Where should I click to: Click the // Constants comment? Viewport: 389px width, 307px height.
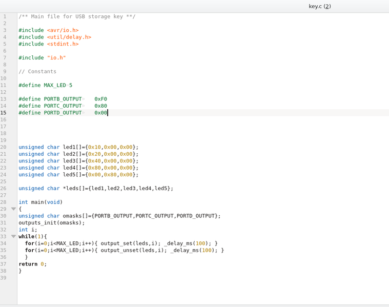coord(37,71)
